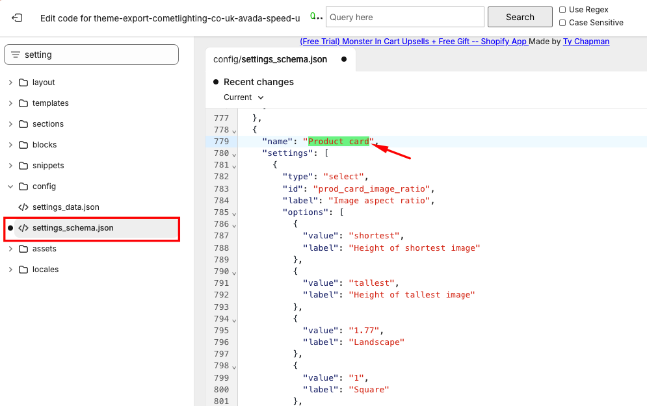
Task: Fold code at line 778
Action: (234, 131)
